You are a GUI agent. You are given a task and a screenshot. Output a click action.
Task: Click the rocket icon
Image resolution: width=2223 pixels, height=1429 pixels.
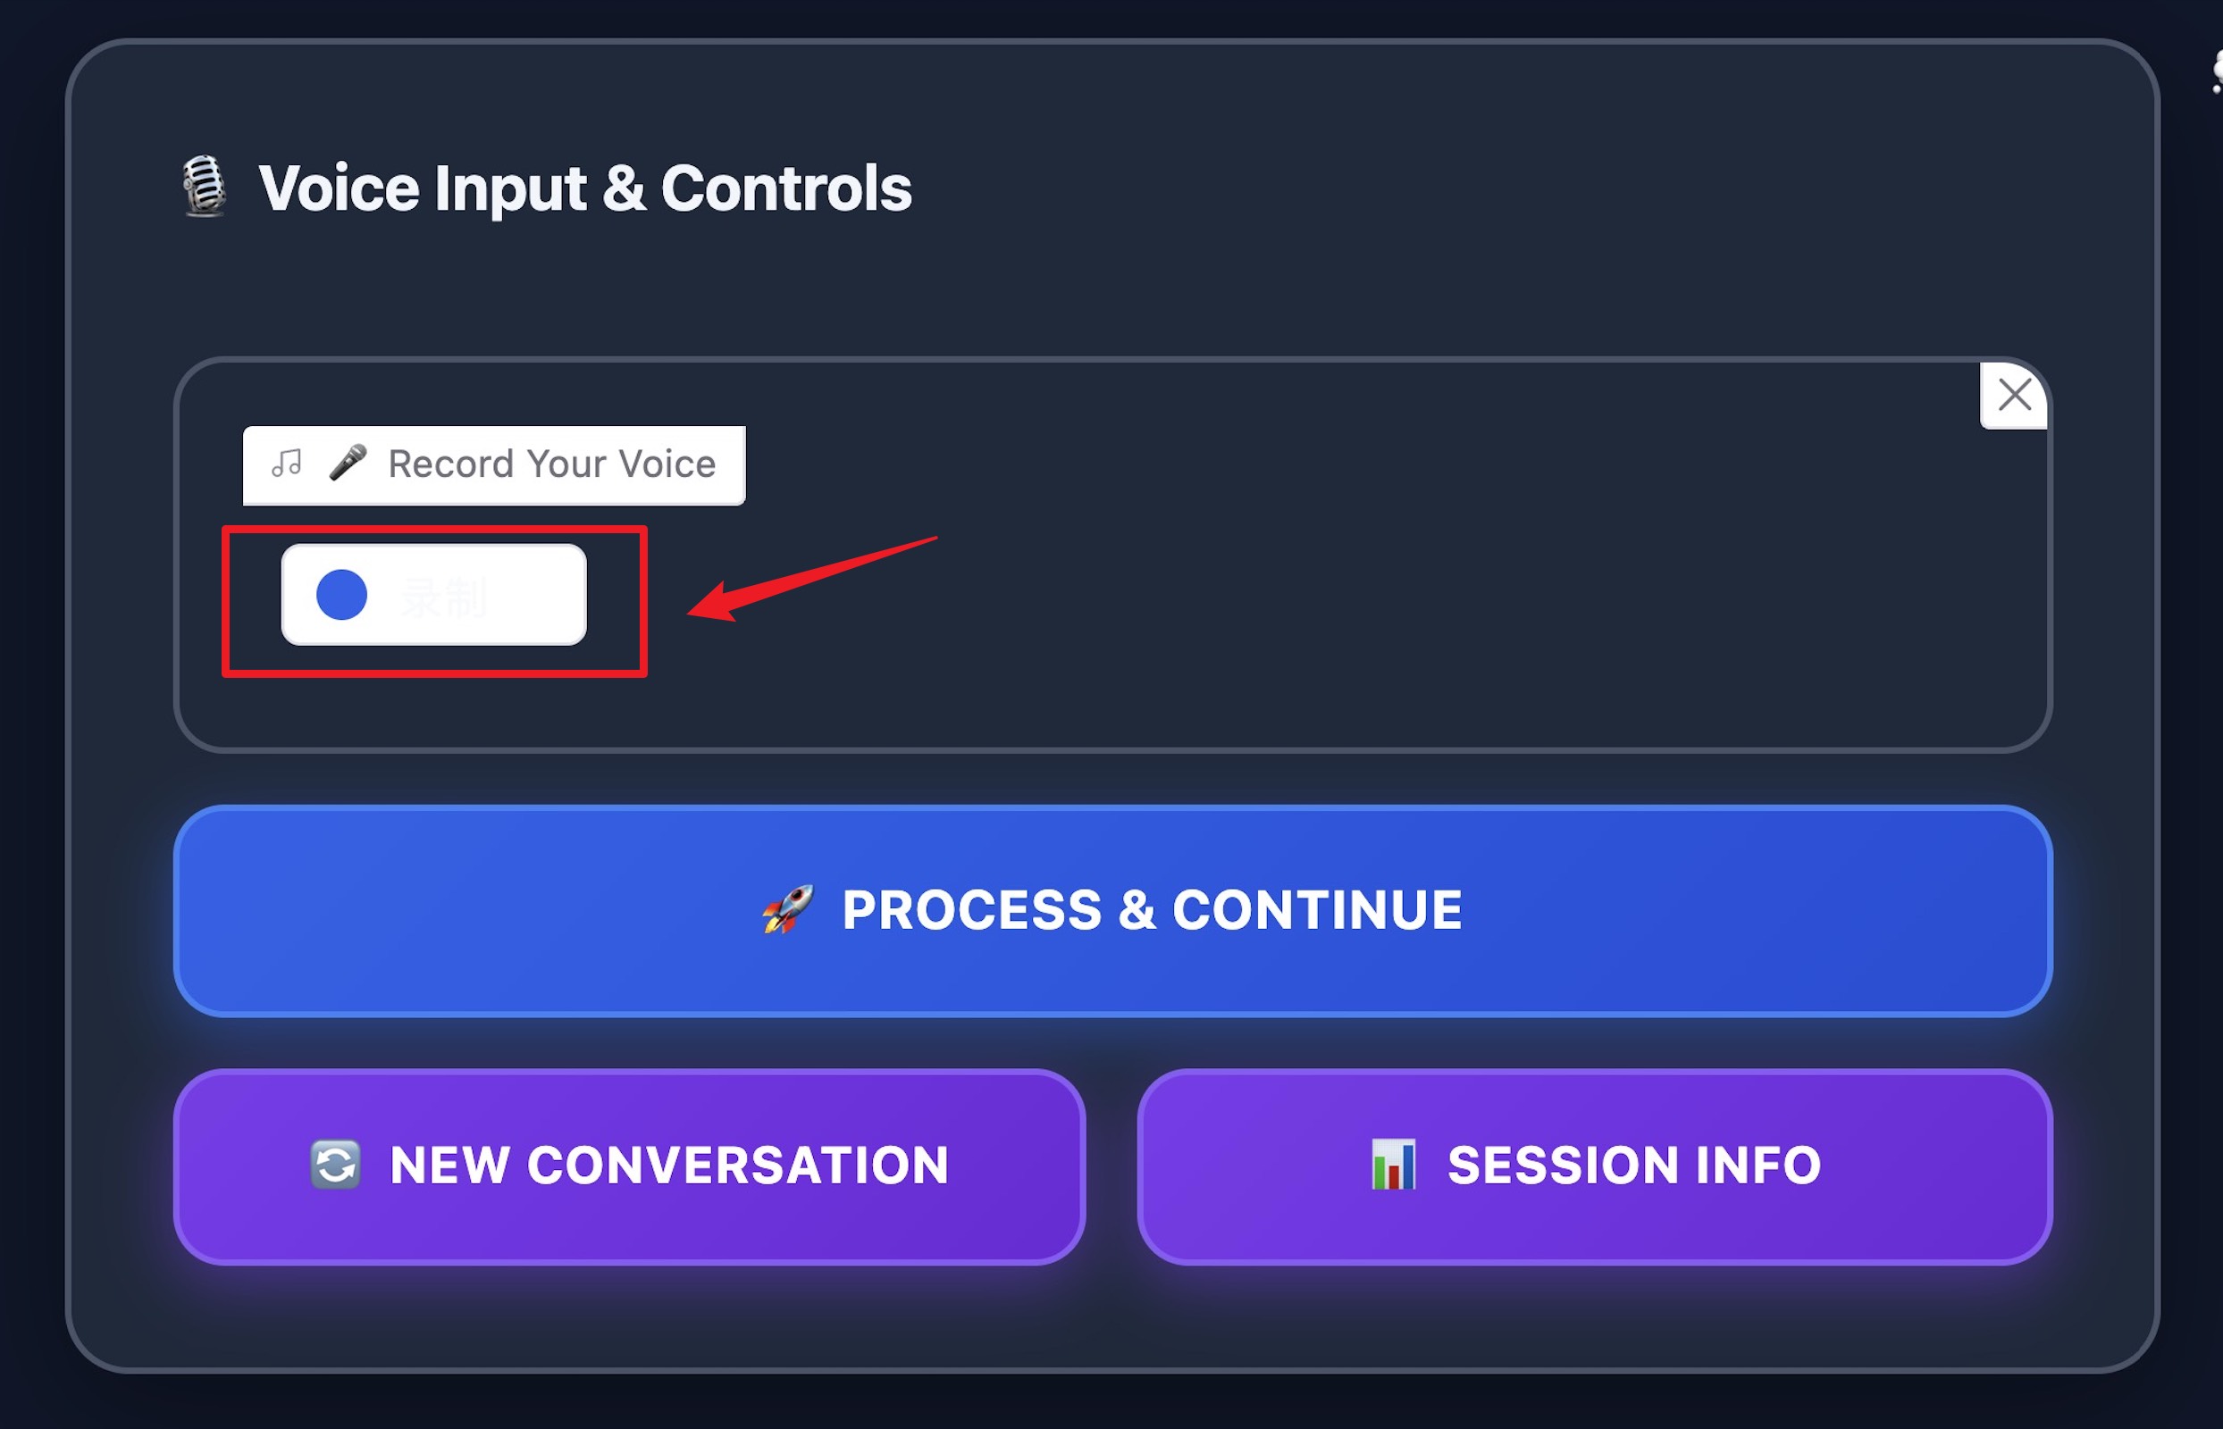point(787,909)
